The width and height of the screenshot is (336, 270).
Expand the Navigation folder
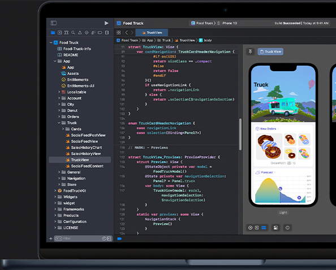click(59, 178)
